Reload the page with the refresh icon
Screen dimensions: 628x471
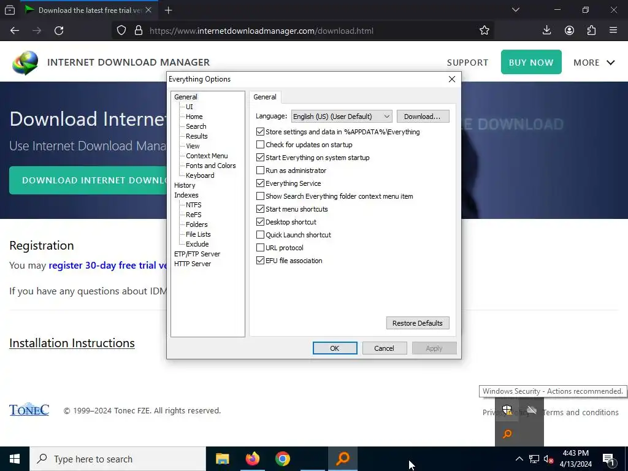point(59,31)
